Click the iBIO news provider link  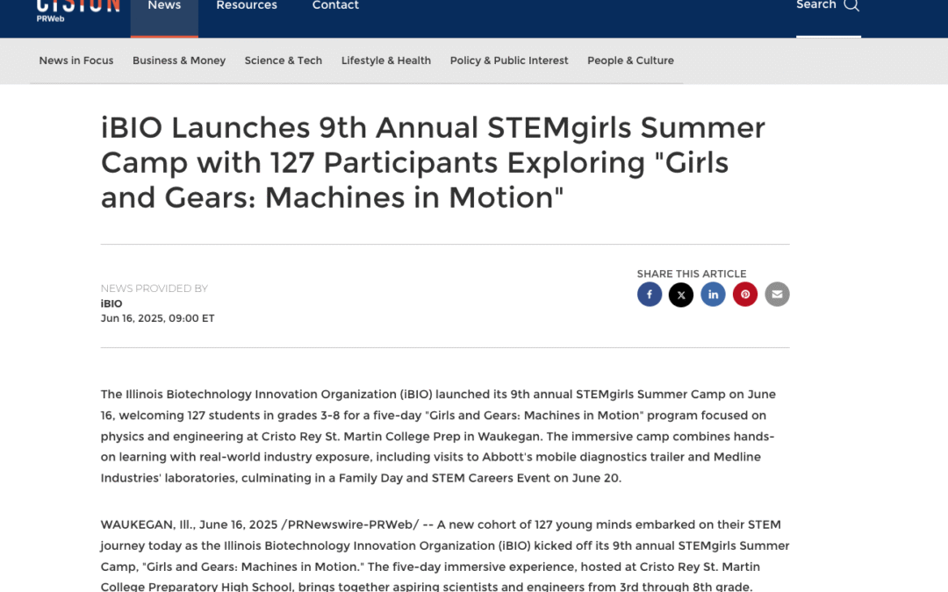tap(111, 303)
